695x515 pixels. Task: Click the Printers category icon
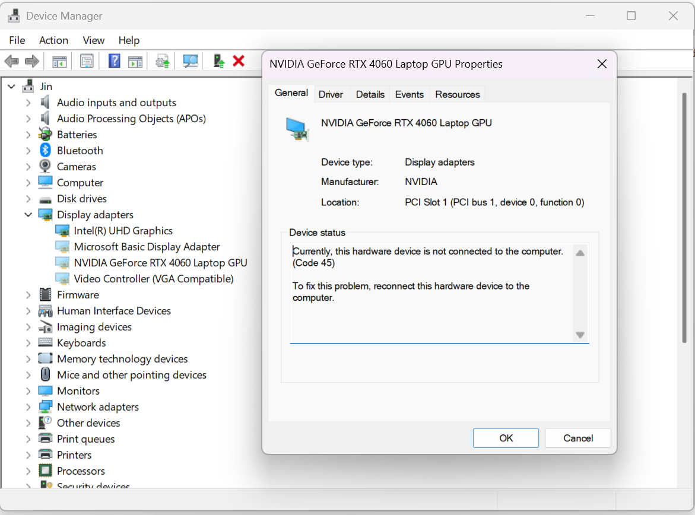[45, 454]
